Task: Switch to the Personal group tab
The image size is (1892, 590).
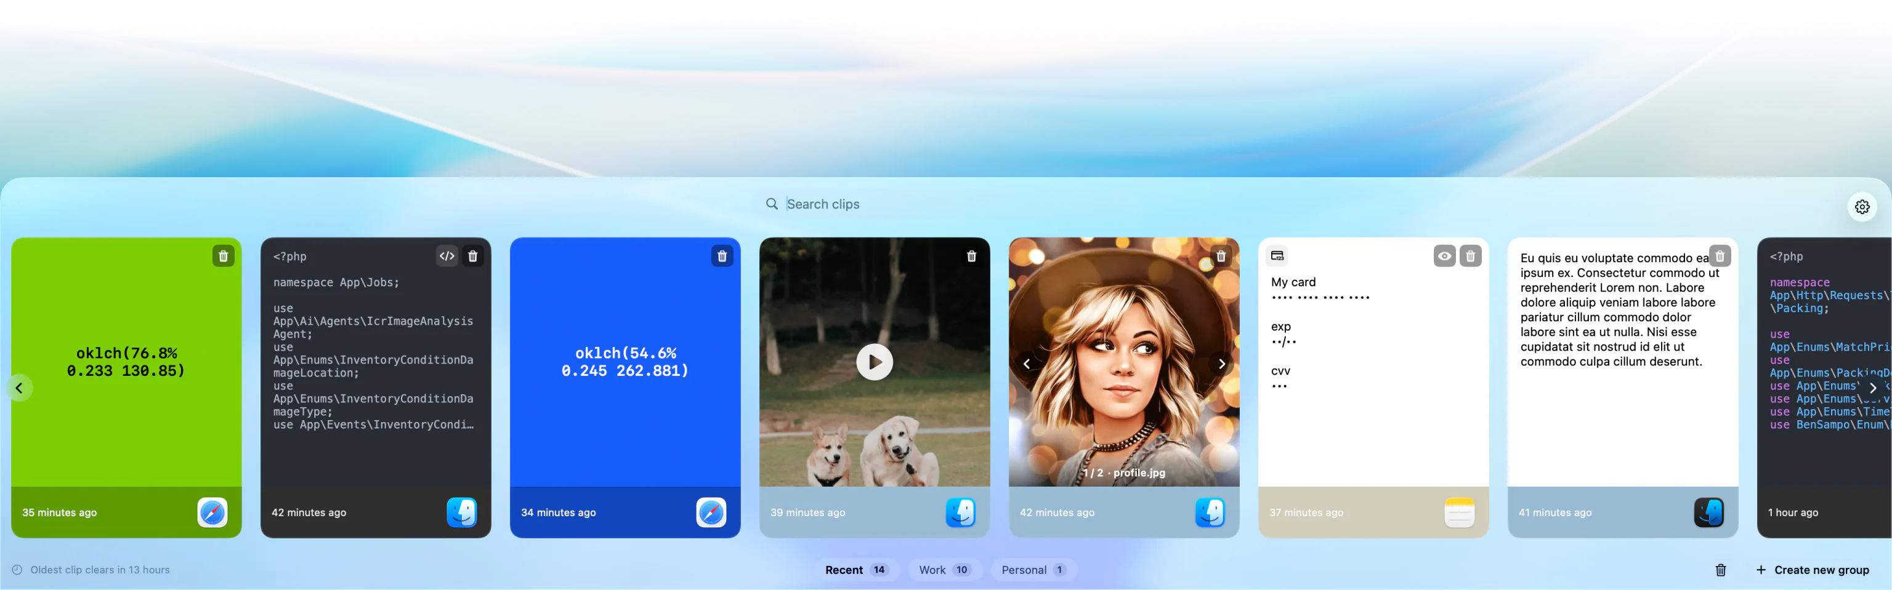Action: pyautogui.click(x=1033, y=570)
